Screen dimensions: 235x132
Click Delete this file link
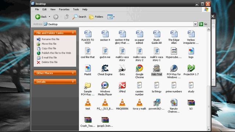[x=50, y=62]
